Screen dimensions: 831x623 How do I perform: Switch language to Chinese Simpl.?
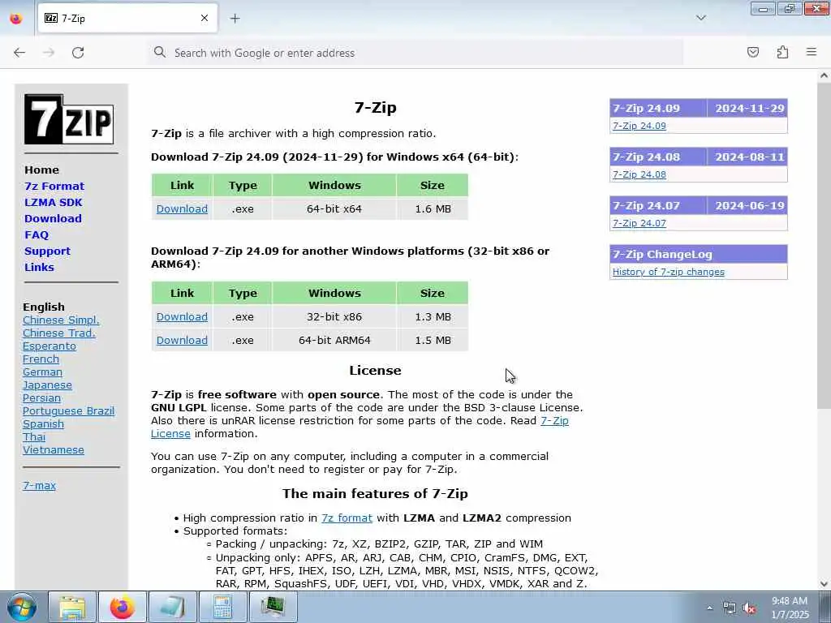pyautogui.click(x=61, y=320)
